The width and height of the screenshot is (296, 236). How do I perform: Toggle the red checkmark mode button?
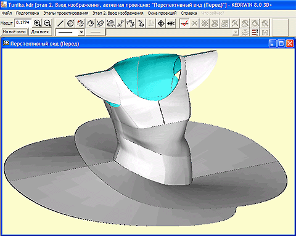tap(184, 23)
